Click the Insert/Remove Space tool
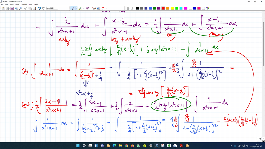 (98, 8)
